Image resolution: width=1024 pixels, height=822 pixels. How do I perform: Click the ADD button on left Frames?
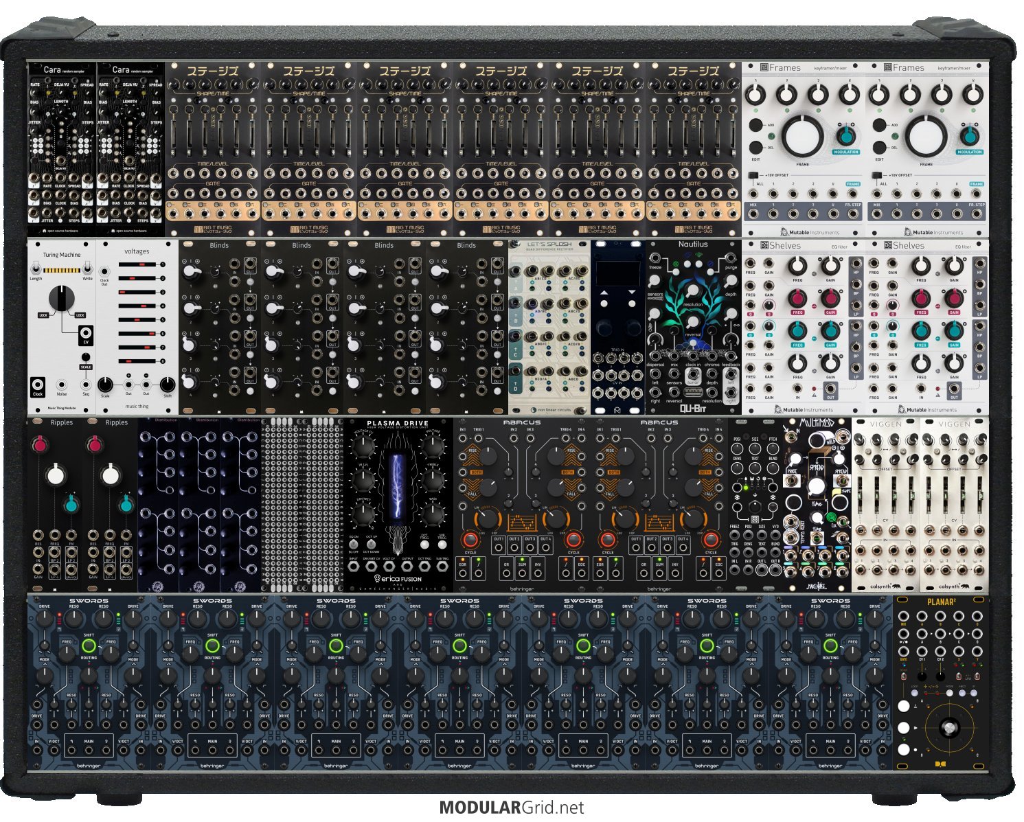(x=755, y=126)
